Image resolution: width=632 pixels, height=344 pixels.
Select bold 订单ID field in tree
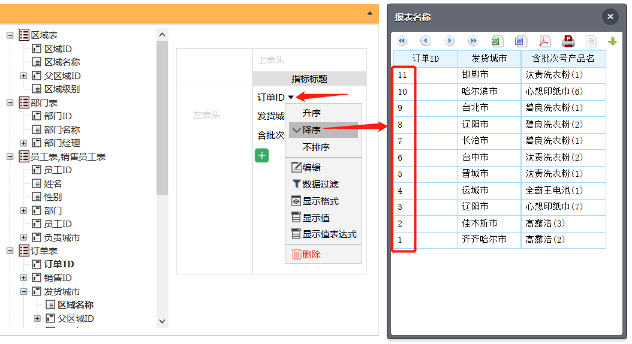point(59,264)
